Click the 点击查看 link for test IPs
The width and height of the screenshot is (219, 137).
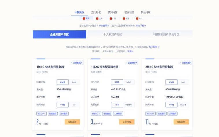tap(104, 25)
